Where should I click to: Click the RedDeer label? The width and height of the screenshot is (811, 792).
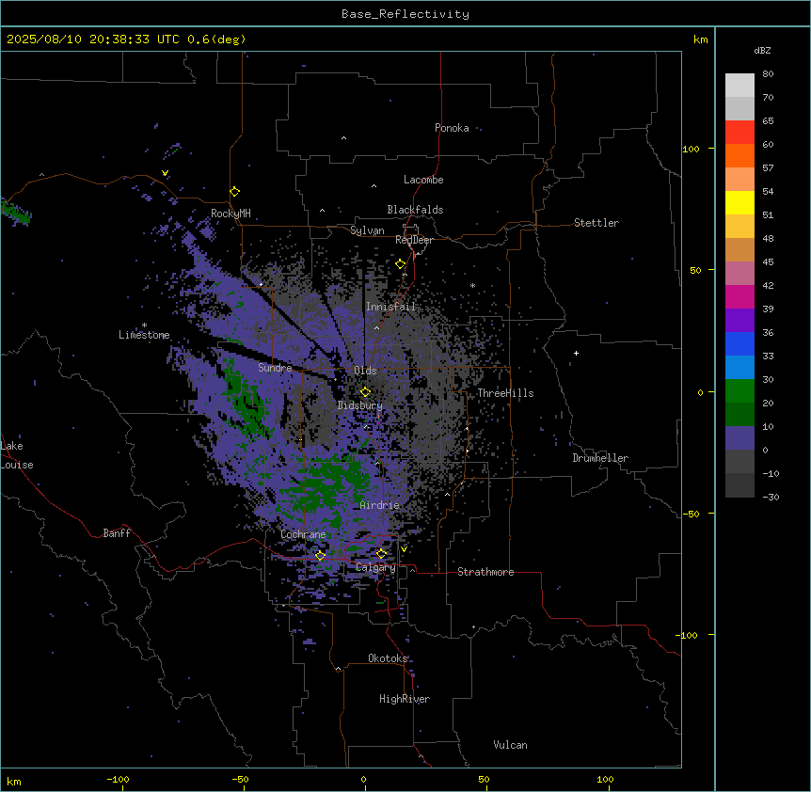pyautogui.click(x=414, y=240)
